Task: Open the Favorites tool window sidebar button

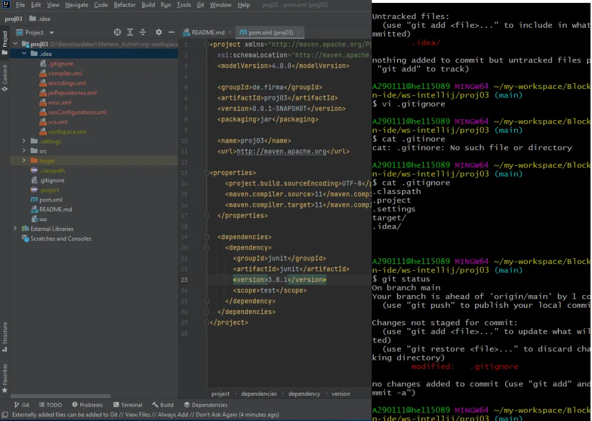Action: pos(5,378)
